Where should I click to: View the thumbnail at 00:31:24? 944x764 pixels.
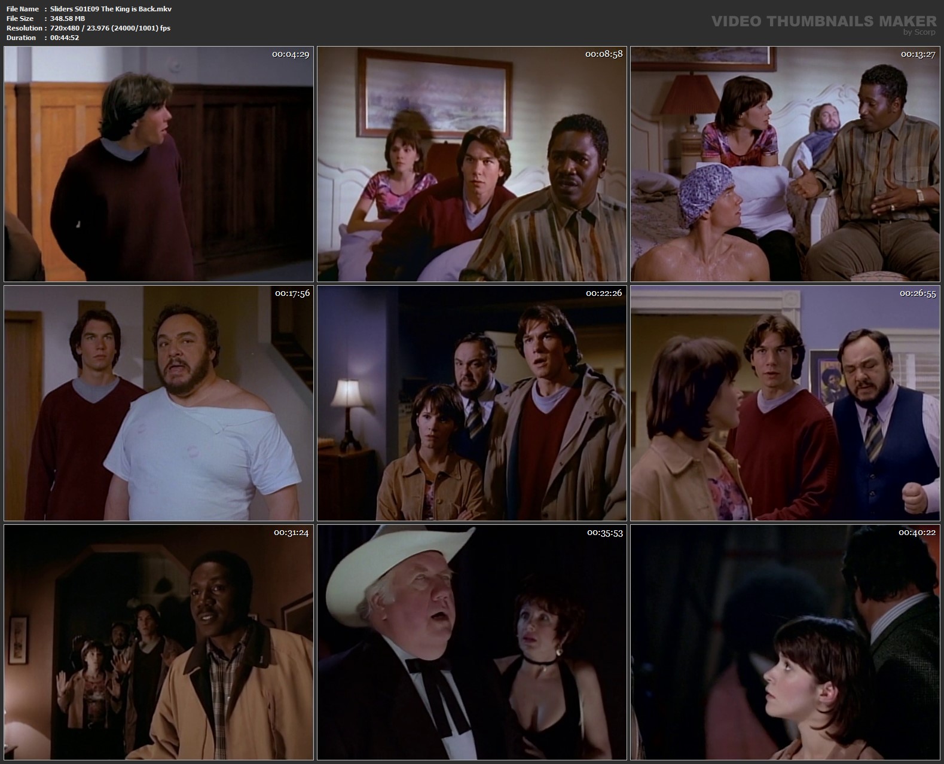pyautogui.click(x=158, y=643)
